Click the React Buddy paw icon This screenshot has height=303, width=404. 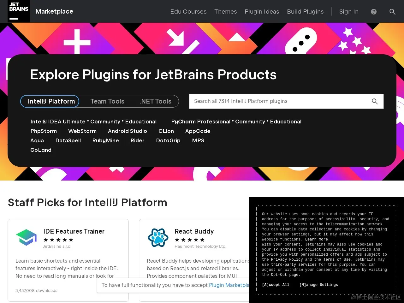pyautogui.click(x=158, y=237)
